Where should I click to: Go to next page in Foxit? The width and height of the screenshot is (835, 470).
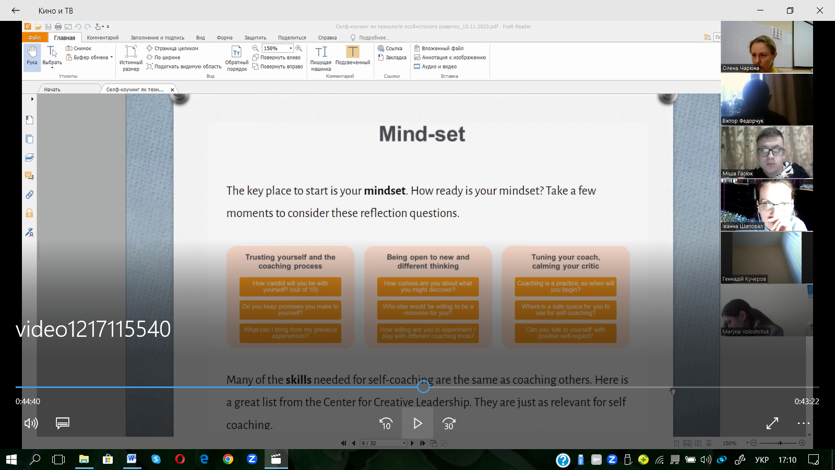[x=412, y=443]
